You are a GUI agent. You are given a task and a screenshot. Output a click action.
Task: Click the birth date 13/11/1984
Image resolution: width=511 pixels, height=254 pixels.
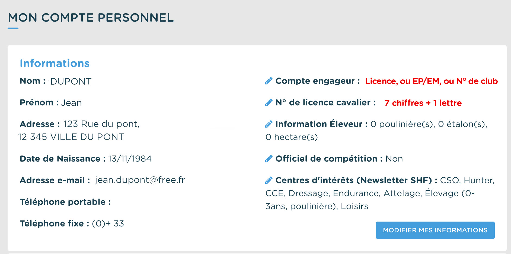coord(130,159)
